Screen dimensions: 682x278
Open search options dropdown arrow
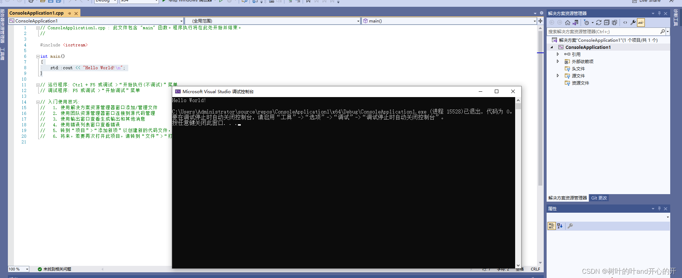tap(667, 31)
